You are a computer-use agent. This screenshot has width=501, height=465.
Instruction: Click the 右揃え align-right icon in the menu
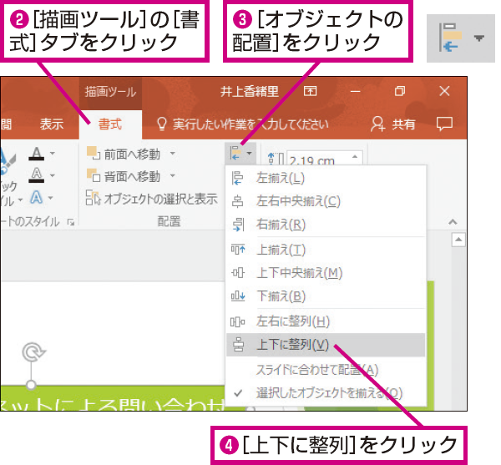(x=238, y=225)
